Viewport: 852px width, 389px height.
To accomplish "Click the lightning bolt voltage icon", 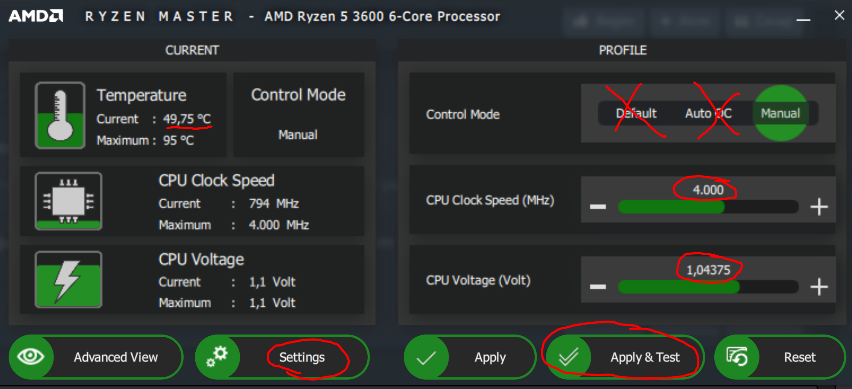I will [x=68, y=280].
